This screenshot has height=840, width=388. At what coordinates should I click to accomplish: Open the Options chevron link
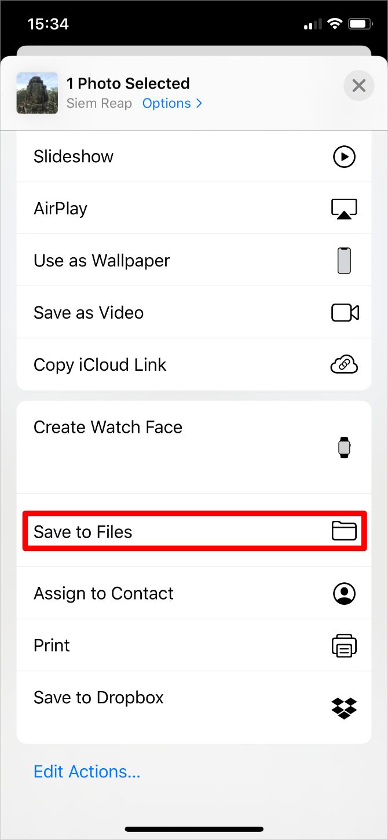[x=172, y=103]
